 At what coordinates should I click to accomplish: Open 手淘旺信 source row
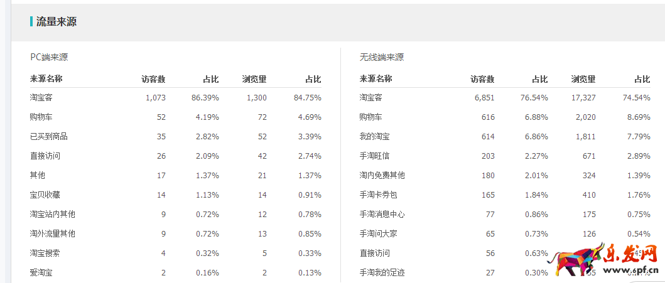[375, 156]
